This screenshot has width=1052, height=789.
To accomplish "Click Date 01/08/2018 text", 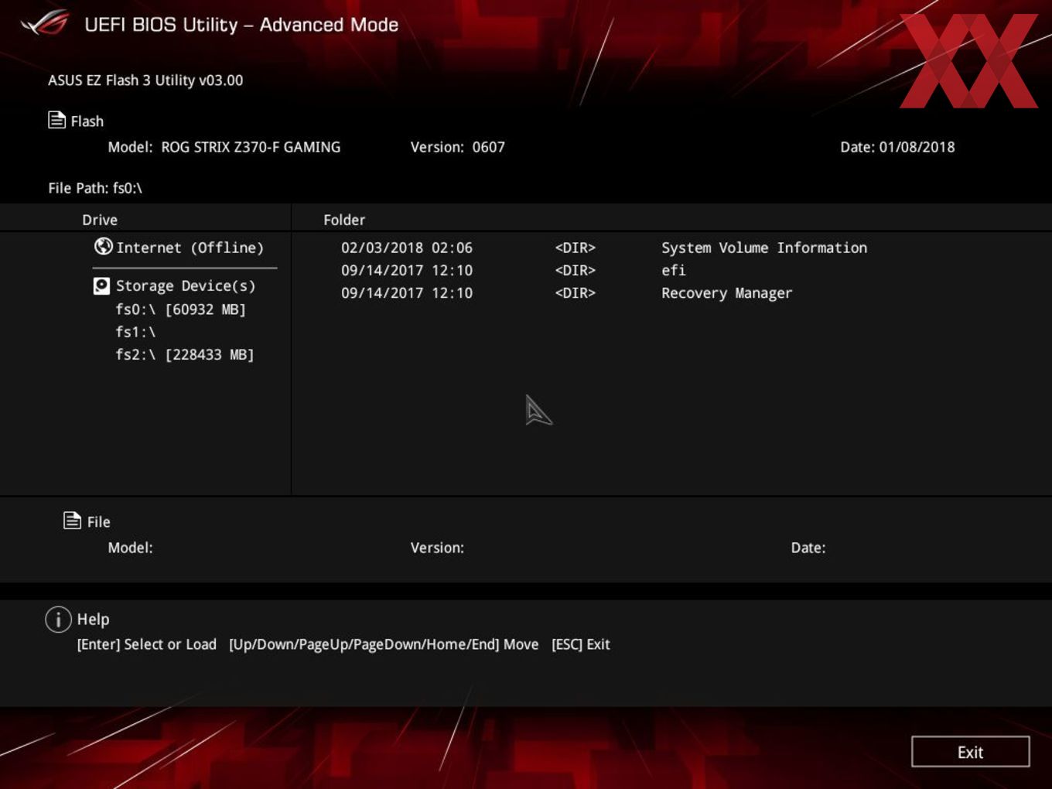I will tap(897, 147).
